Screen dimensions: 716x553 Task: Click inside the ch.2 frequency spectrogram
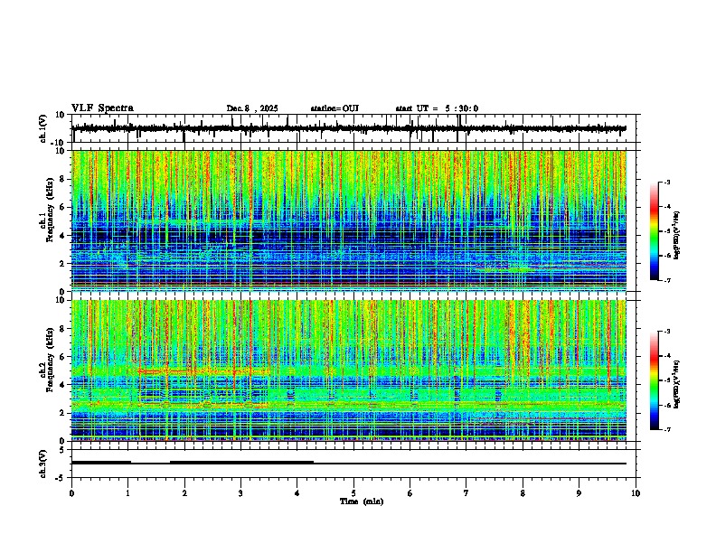point(349,370)
